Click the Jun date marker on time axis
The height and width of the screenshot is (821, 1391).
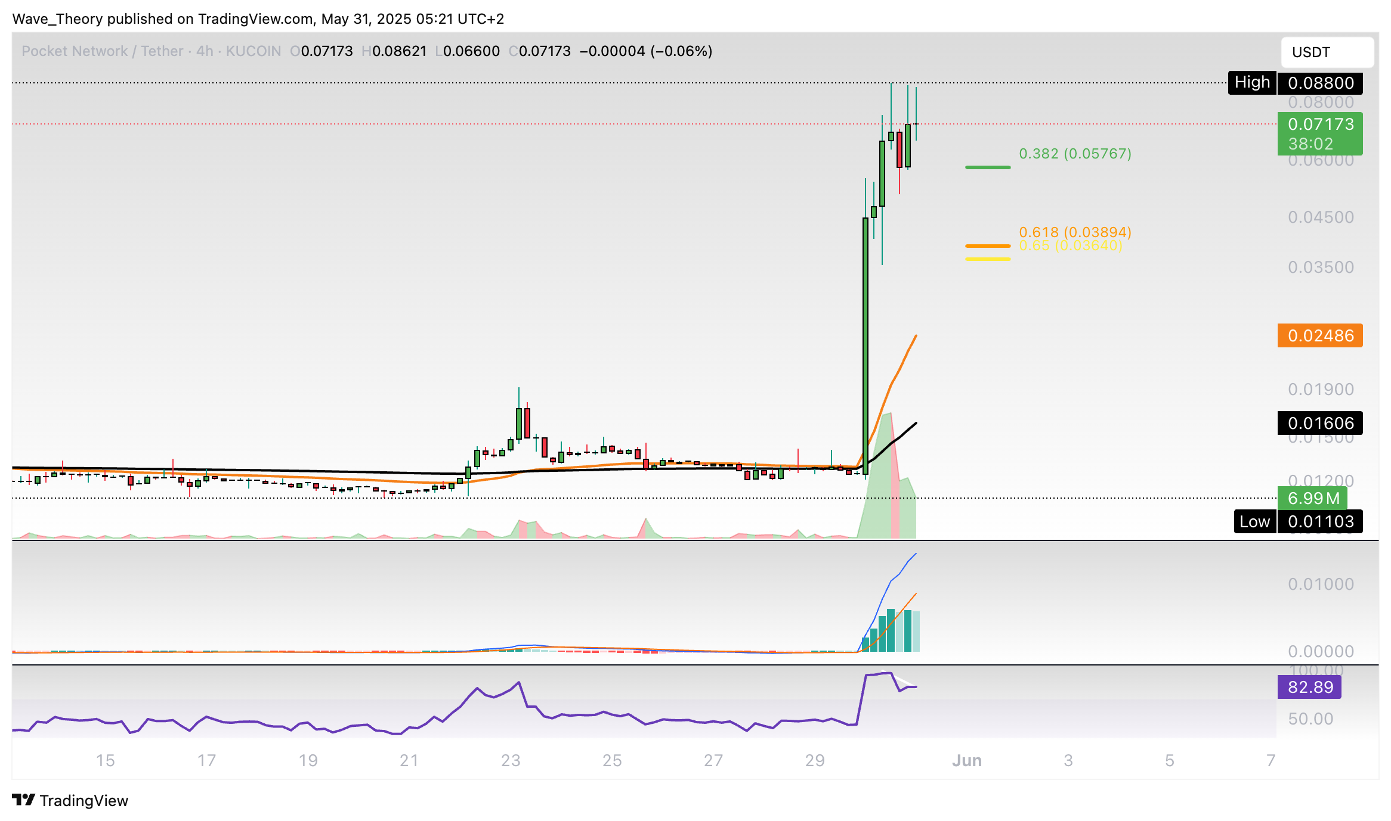tap(967, 760)
